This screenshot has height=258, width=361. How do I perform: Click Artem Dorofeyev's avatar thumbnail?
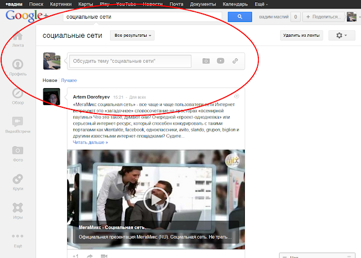coord(51,97)
